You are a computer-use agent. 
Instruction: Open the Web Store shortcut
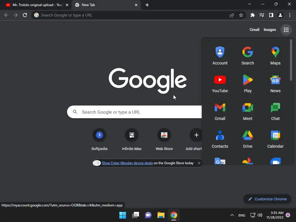[x=164, y=140]
